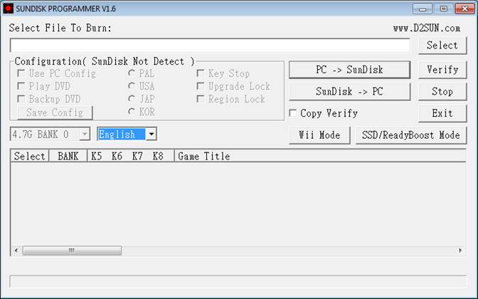Screen dimensions: 478x299
Task: Toggle Backup DVD checkbox
Action: click(21, 99)
